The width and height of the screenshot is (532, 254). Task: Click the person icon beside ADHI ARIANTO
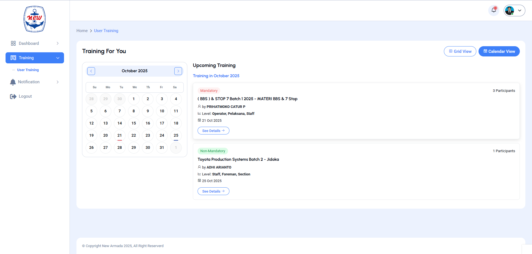[199, 167]
